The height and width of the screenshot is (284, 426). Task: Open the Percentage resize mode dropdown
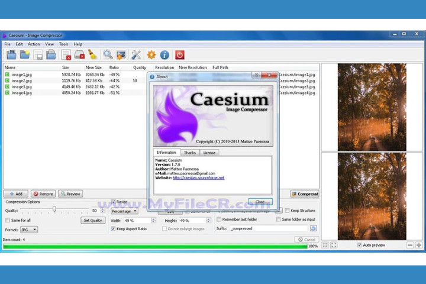point(124,211)
